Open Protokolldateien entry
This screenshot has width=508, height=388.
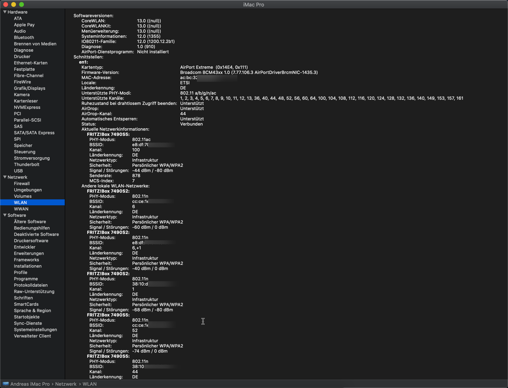click(31, 285)
